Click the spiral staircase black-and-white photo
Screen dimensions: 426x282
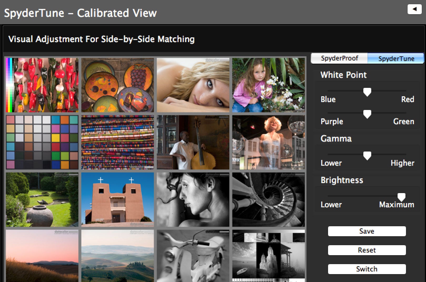click(x=268, y=199)
